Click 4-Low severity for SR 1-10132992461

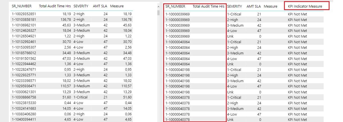point(78,42)
